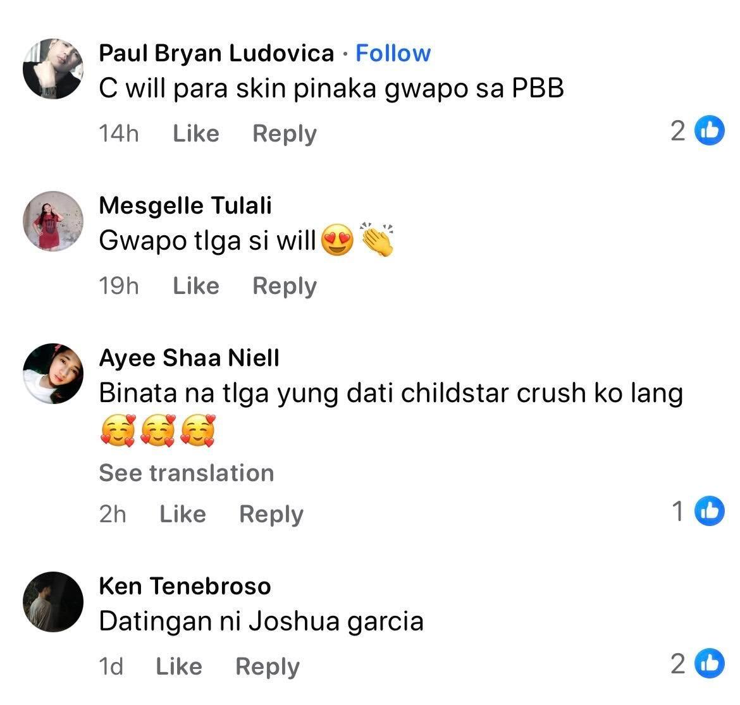Like Mesgelle Tulali's comment
The width and height of the screenshot is (740, 705).
[196, 286]
